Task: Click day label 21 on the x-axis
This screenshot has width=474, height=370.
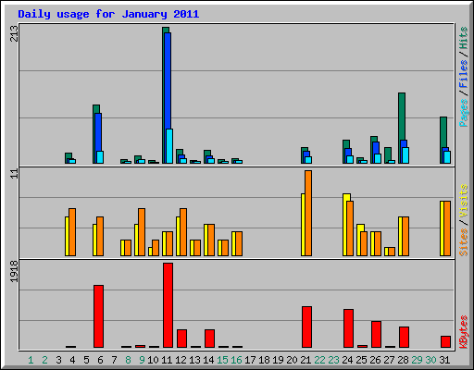Action: [306, 360]
